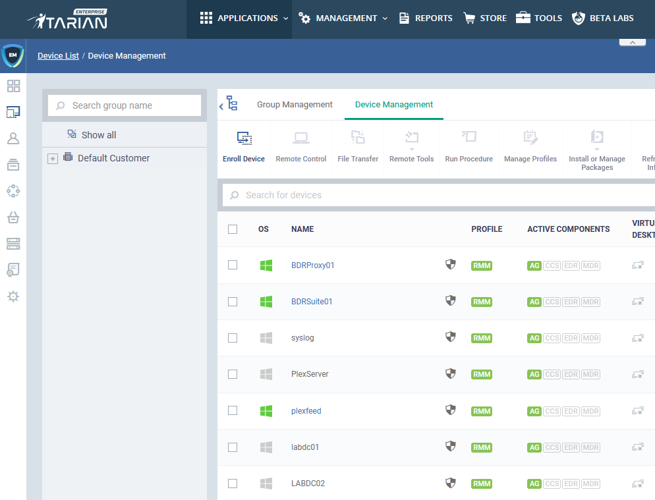The width and height of the screenshot is (655, 500).
Task: Click the Manage Profiles toolbar button
Action: coord(530,148)
